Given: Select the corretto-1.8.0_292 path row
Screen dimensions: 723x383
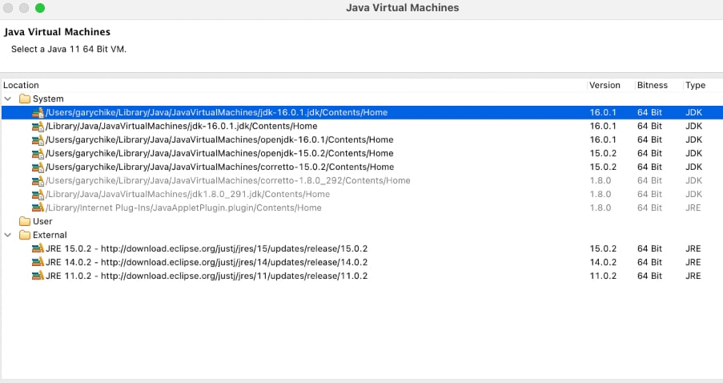Looking at the screenshot, I should tap(227, 181).
